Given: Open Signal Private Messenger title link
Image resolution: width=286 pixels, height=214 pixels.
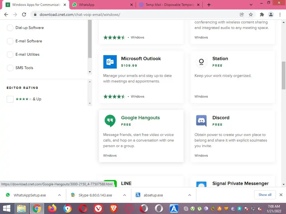Looking at the screenshot, I should [240, 183].
